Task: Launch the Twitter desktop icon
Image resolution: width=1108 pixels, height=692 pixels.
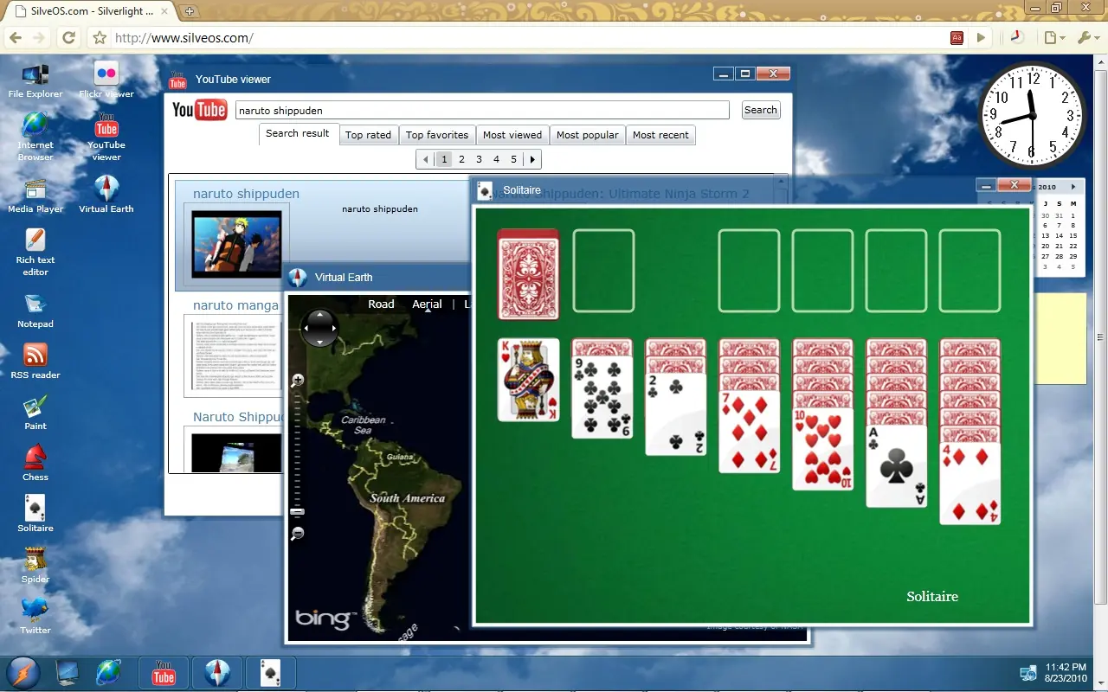Action: [35, 617]
